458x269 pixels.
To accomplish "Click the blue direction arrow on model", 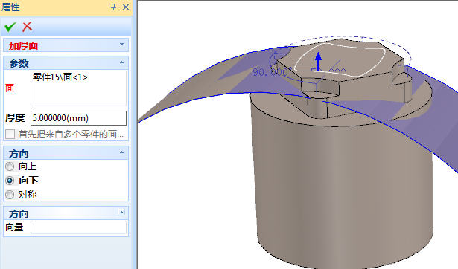I will [x=319, y=61].
